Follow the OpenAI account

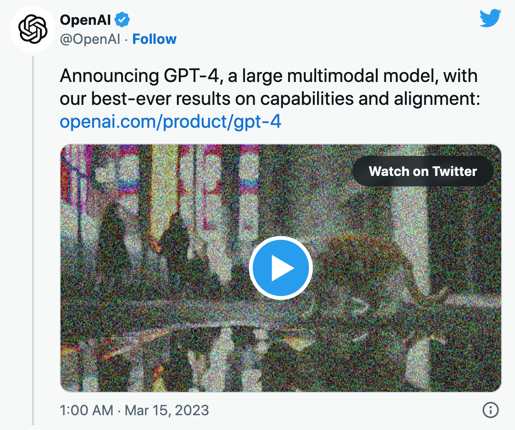154,39
